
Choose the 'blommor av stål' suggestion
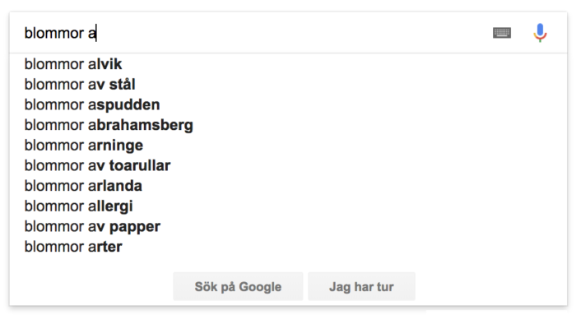point(288,85)
